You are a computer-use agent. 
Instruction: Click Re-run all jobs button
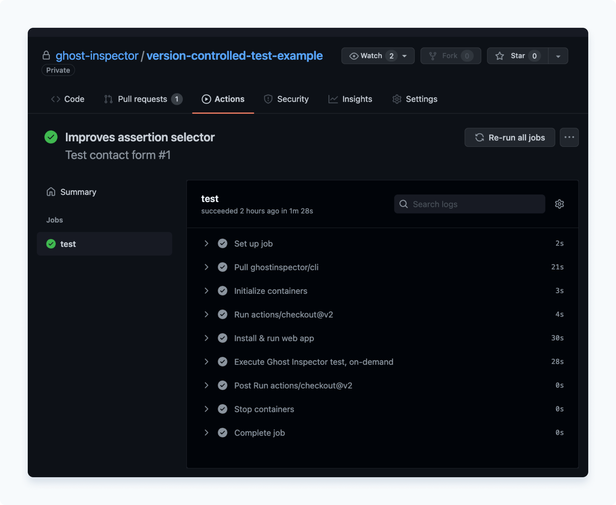[x=510, y=137]
